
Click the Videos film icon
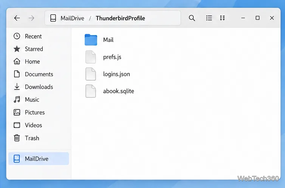17,125
